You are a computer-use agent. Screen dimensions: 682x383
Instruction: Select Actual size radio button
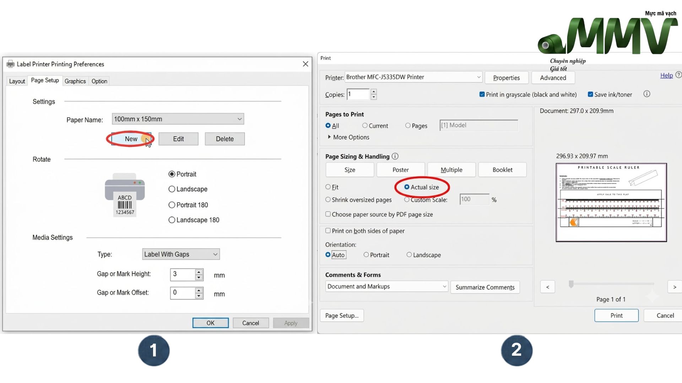coord(407,187)
